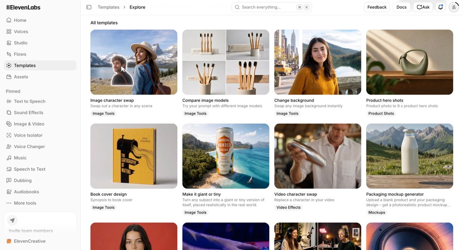Click the Dubbing icon
The width and height of the screenshot is (463, 250).
pyautogui.click(x=9, y=180)
